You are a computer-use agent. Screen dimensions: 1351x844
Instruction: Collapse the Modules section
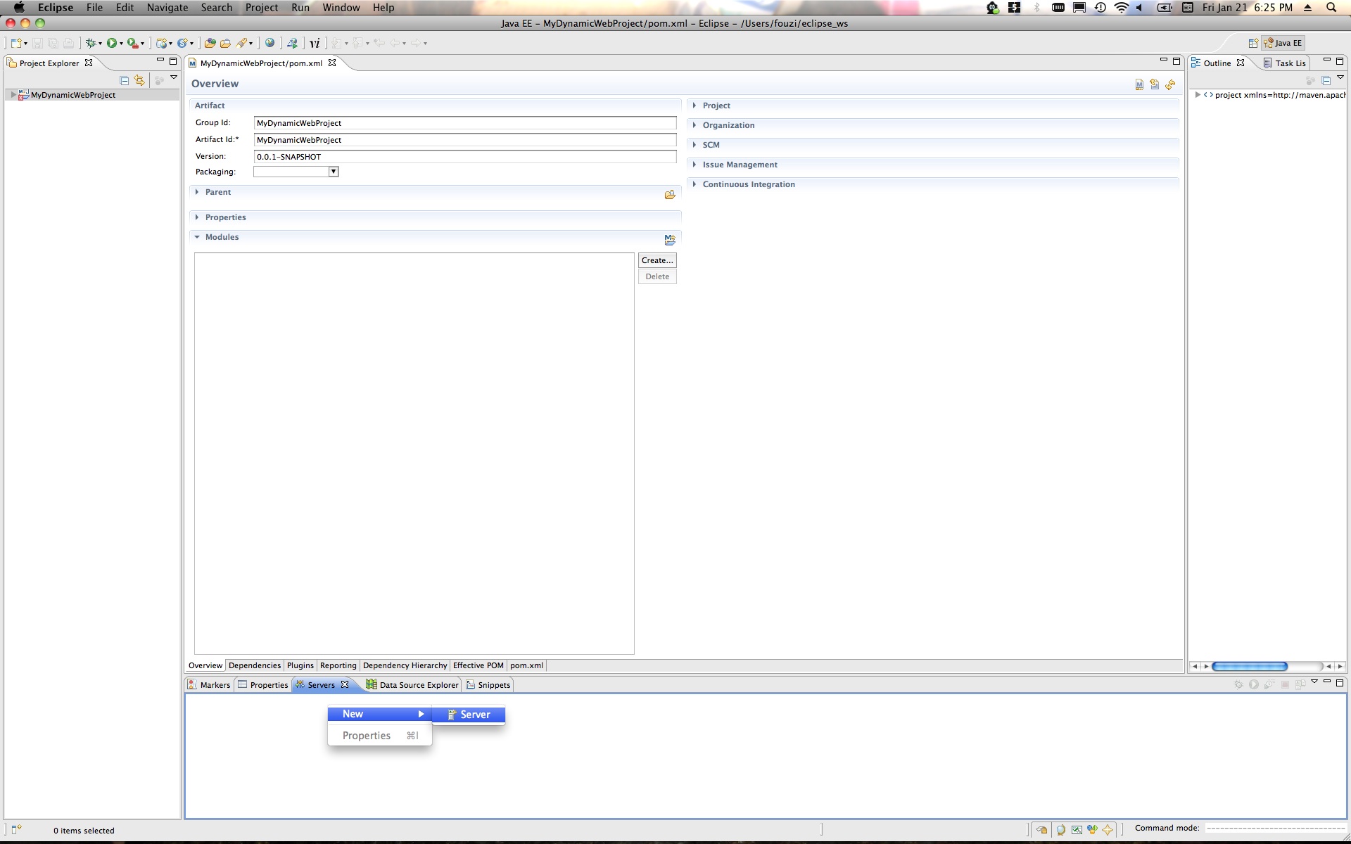pyautogui.click(x=197, y=237)
